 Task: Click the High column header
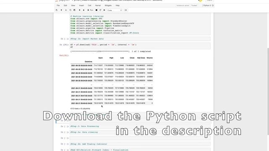[x=111, y=58]
